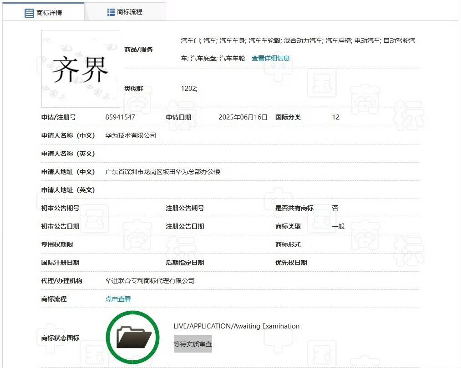The height and width of the screenshot is (368, 461).
Task: Select similar group value 1202;
Action: (189, 88)
